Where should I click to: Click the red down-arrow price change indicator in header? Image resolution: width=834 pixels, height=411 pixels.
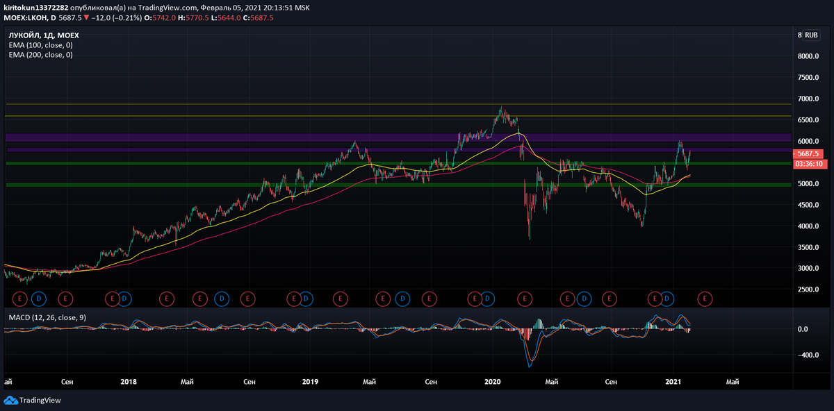tap(86, 18)
